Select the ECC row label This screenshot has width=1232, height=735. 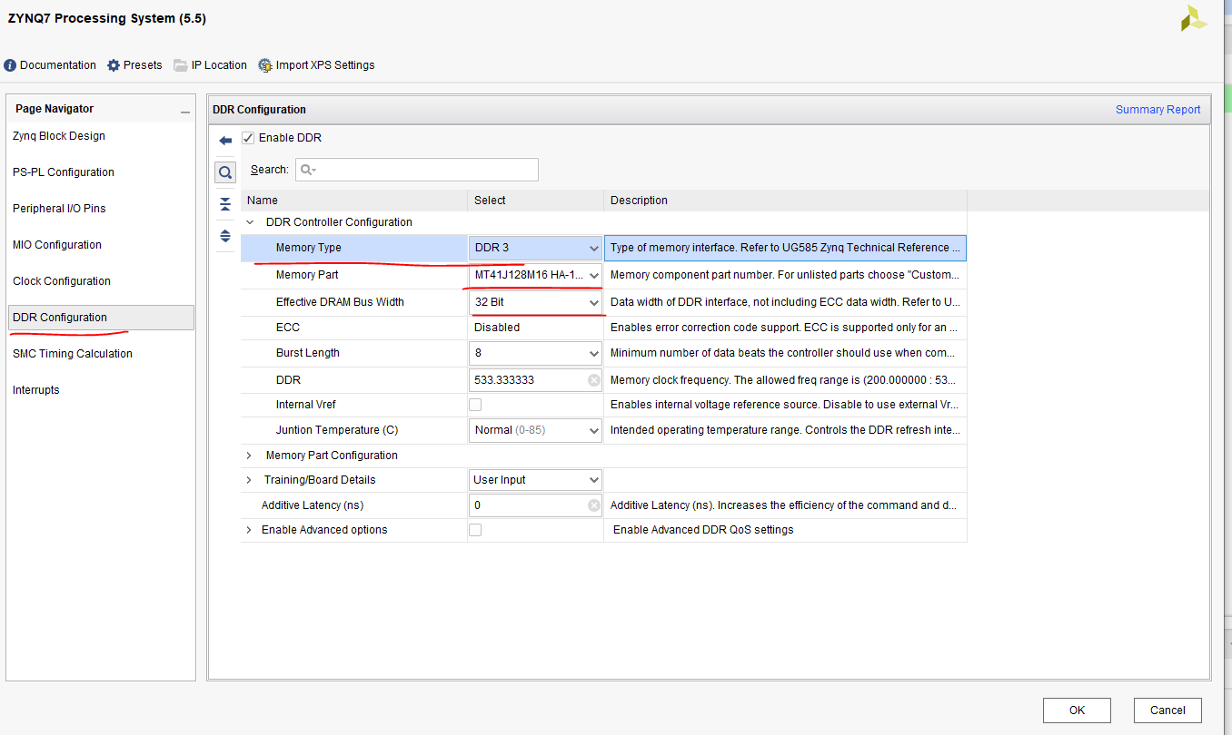click(x=288, y=328)
